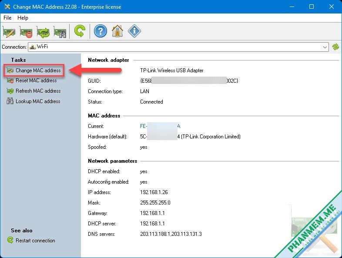Click the DHCP server label
The image size is (342, 258).
102,224
